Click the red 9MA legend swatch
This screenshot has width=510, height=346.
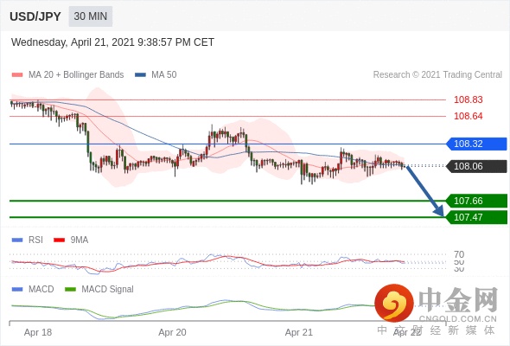point(59,240)
